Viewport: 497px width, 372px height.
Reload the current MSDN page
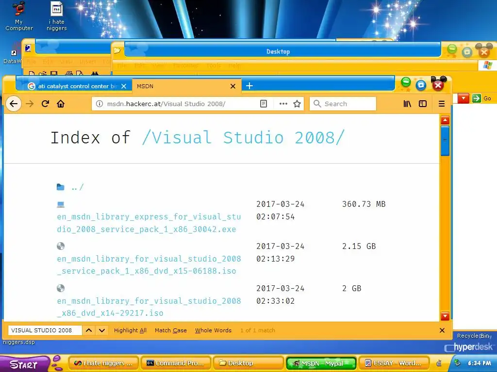coord(45,104)
